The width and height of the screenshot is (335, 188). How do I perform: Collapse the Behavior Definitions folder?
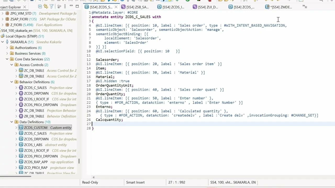pyautogui.click(x=12, y=82)
